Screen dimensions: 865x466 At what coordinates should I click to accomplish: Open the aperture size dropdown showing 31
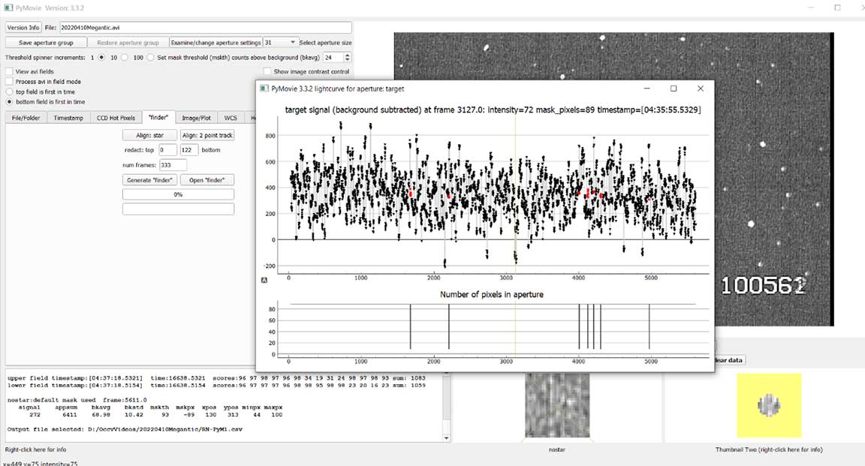[280, 43]
